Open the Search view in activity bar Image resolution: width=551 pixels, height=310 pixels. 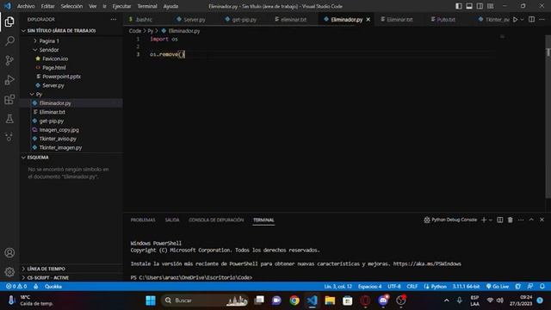pos(9,41)
